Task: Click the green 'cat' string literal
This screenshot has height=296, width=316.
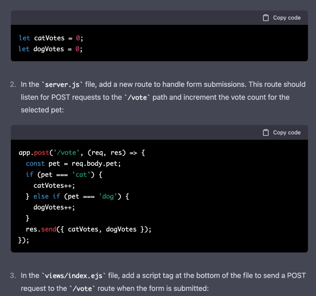Action: point(82,174)
